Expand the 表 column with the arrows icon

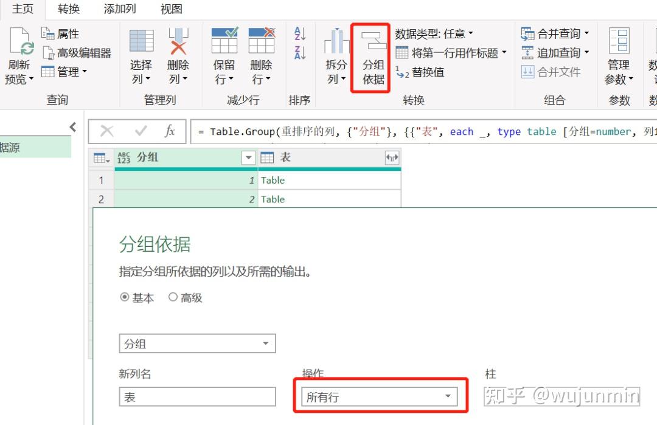(392, 157)
